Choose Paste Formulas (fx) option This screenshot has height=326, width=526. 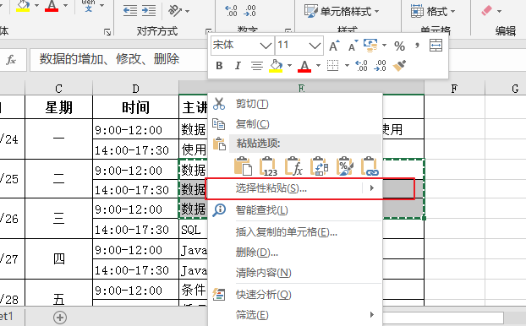293,166
